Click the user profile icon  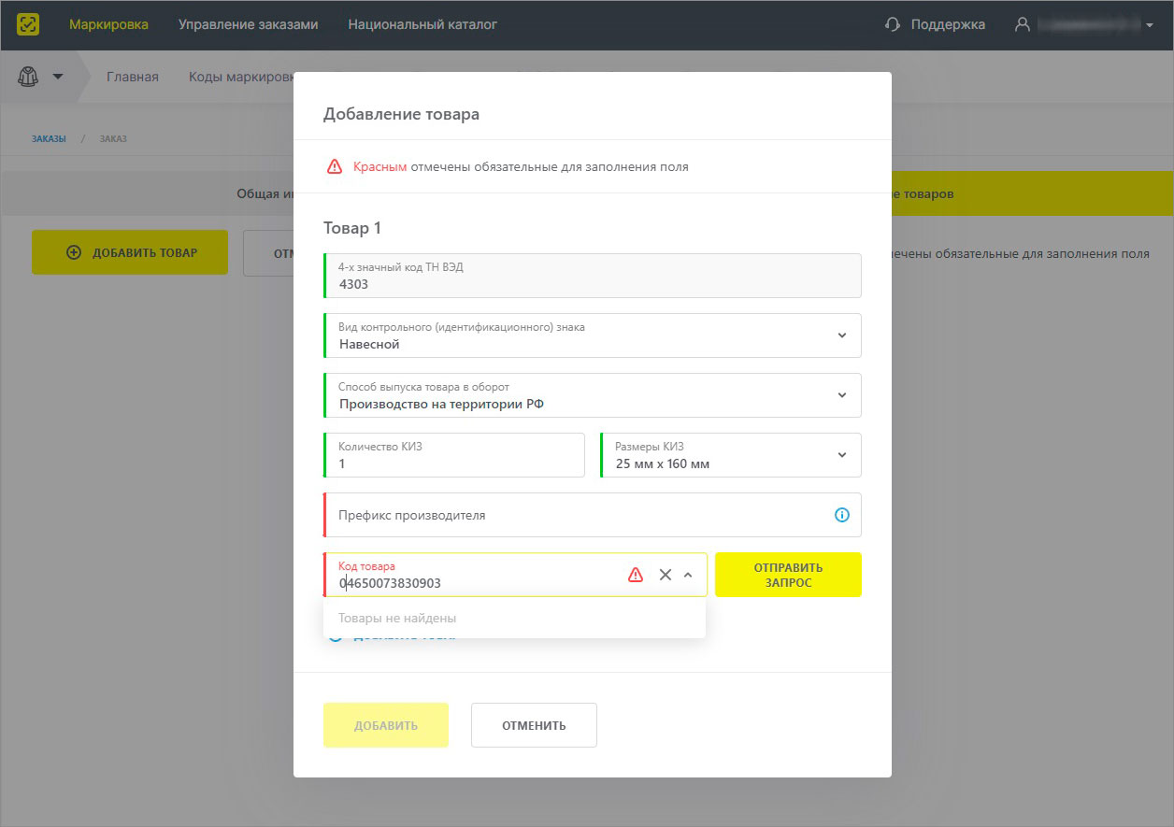[1023, 25]
